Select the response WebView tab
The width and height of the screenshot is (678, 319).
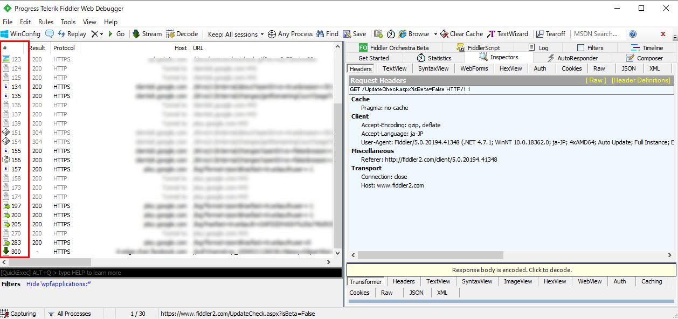(x=590, y=281)
